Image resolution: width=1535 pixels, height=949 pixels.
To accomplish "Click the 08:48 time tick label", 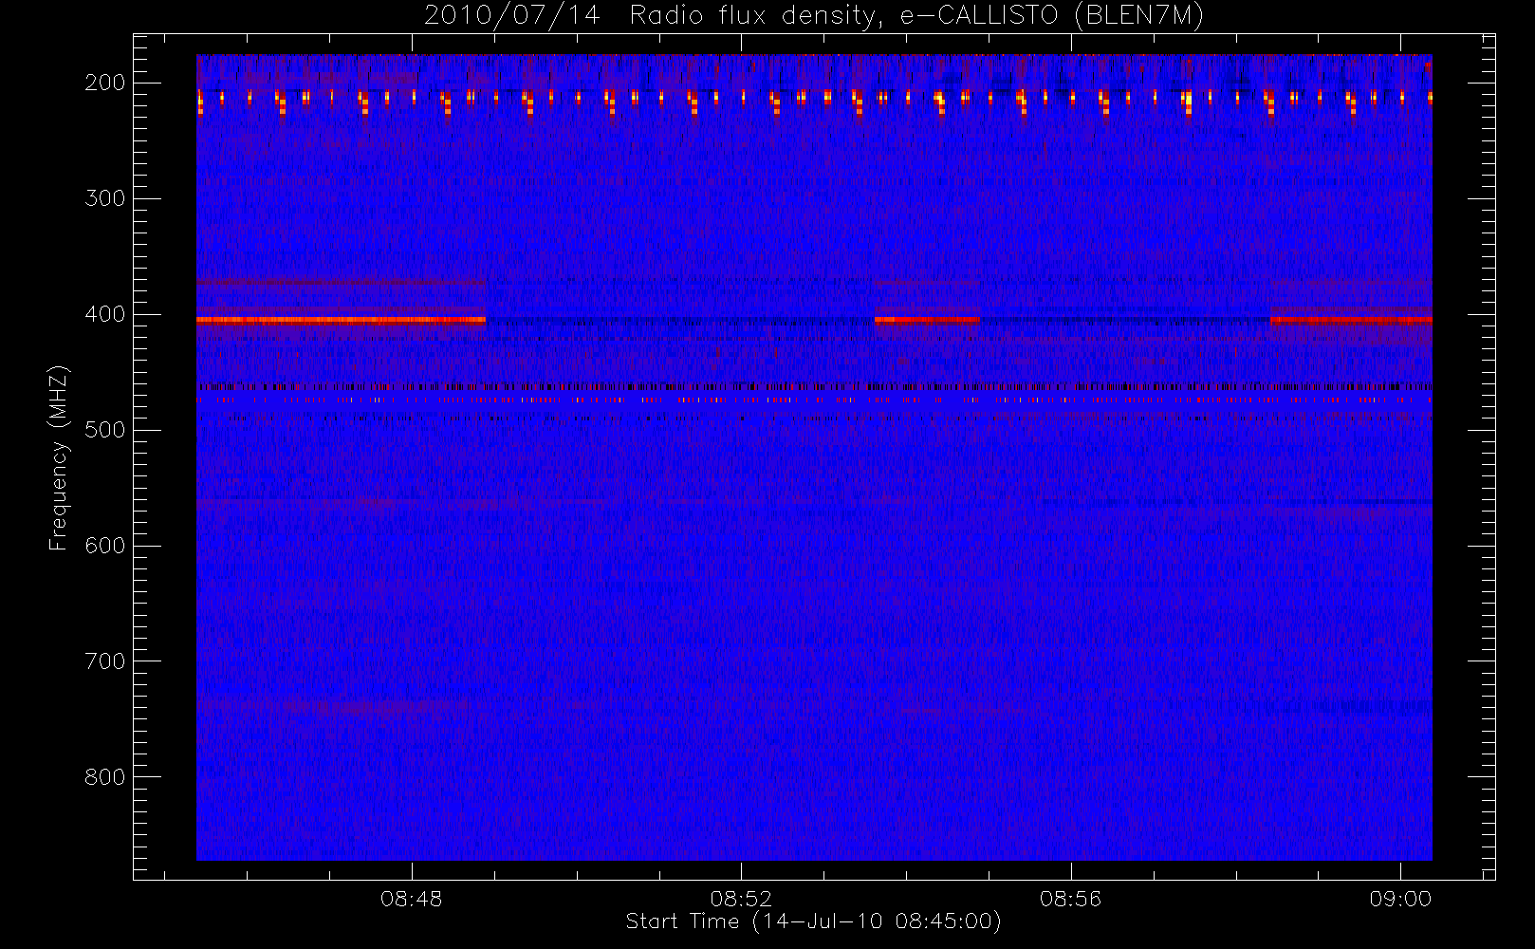I will point(412,899).
